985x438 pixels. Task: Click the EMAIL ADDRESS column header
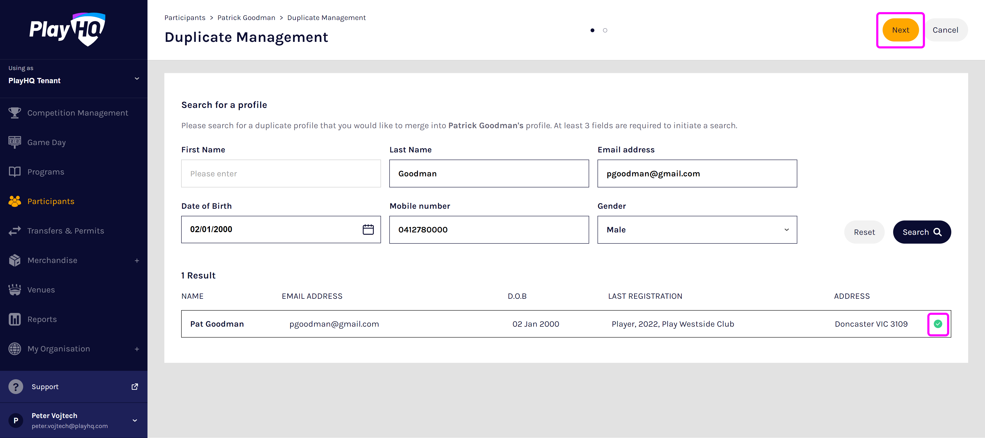(x=312, y=296)
